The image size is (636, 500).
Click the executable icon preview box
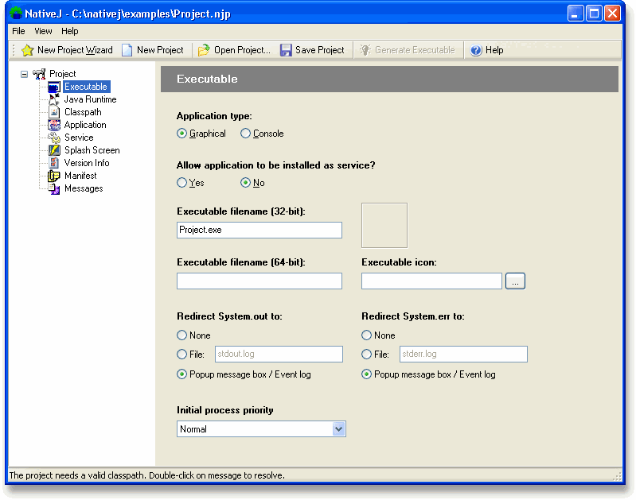coord(384,225)
